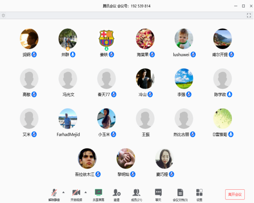Expand audio options arrow beside 解除静音
This screenshot has width=254, height=203.
coord(63,192)
